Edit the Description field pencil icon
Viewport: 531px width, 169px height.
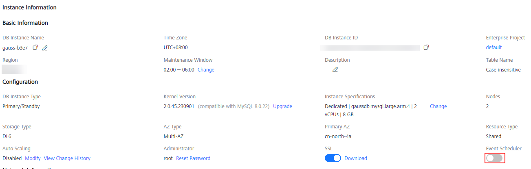pyautogui.click(x=335, y=69)
